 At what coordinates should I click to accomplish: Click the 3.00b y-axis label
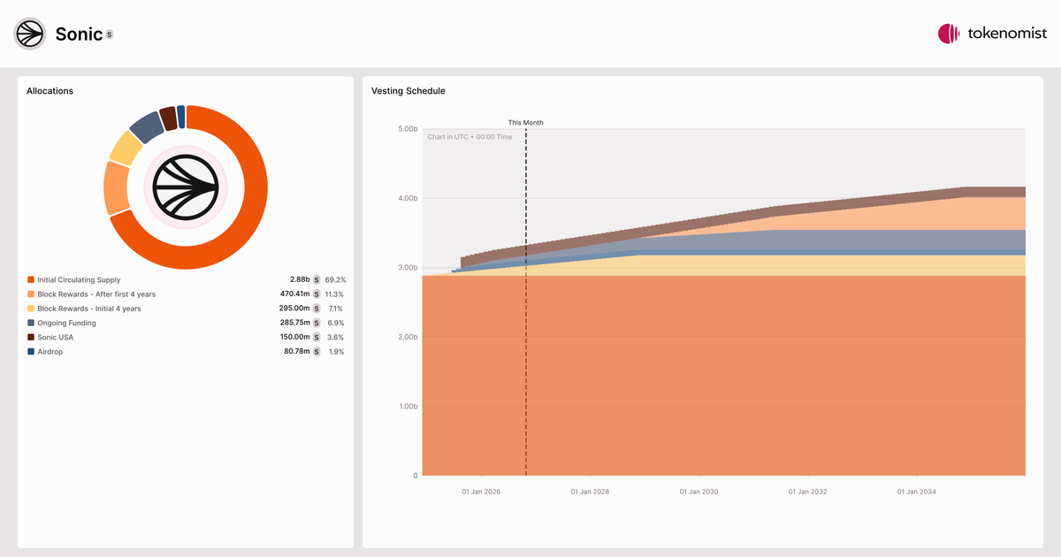point(407,268)
